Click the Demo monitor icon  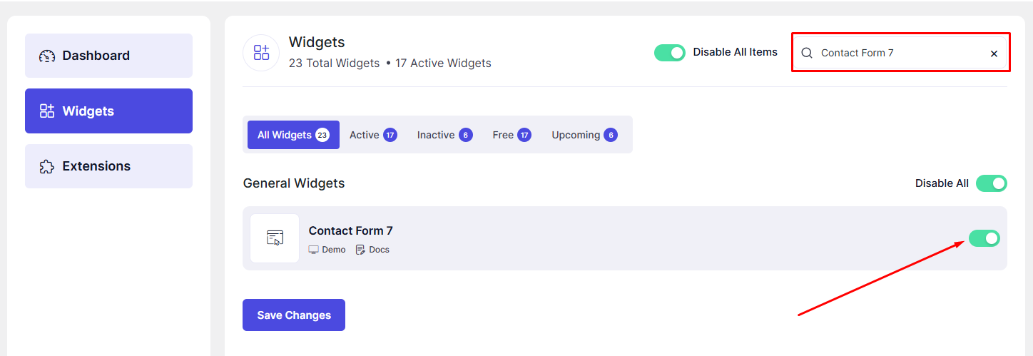point(313,250)
